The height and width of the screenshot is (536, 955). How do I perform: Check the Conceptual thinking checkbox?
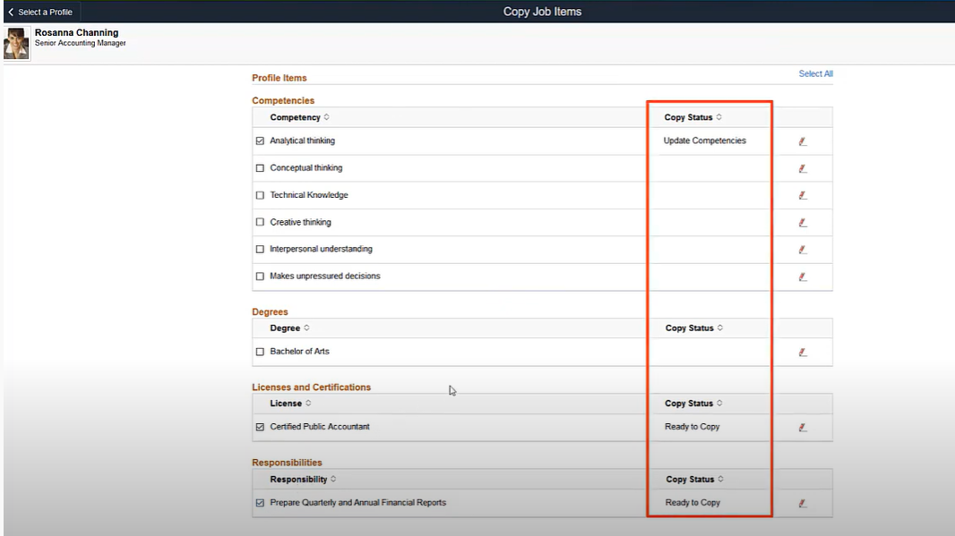pyautogui.click(x=260, y=168)
